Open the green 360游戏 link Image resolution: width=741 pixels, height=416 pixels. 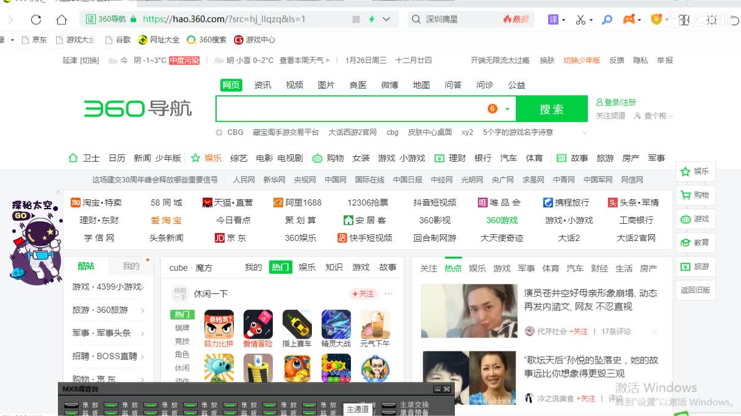502,220
